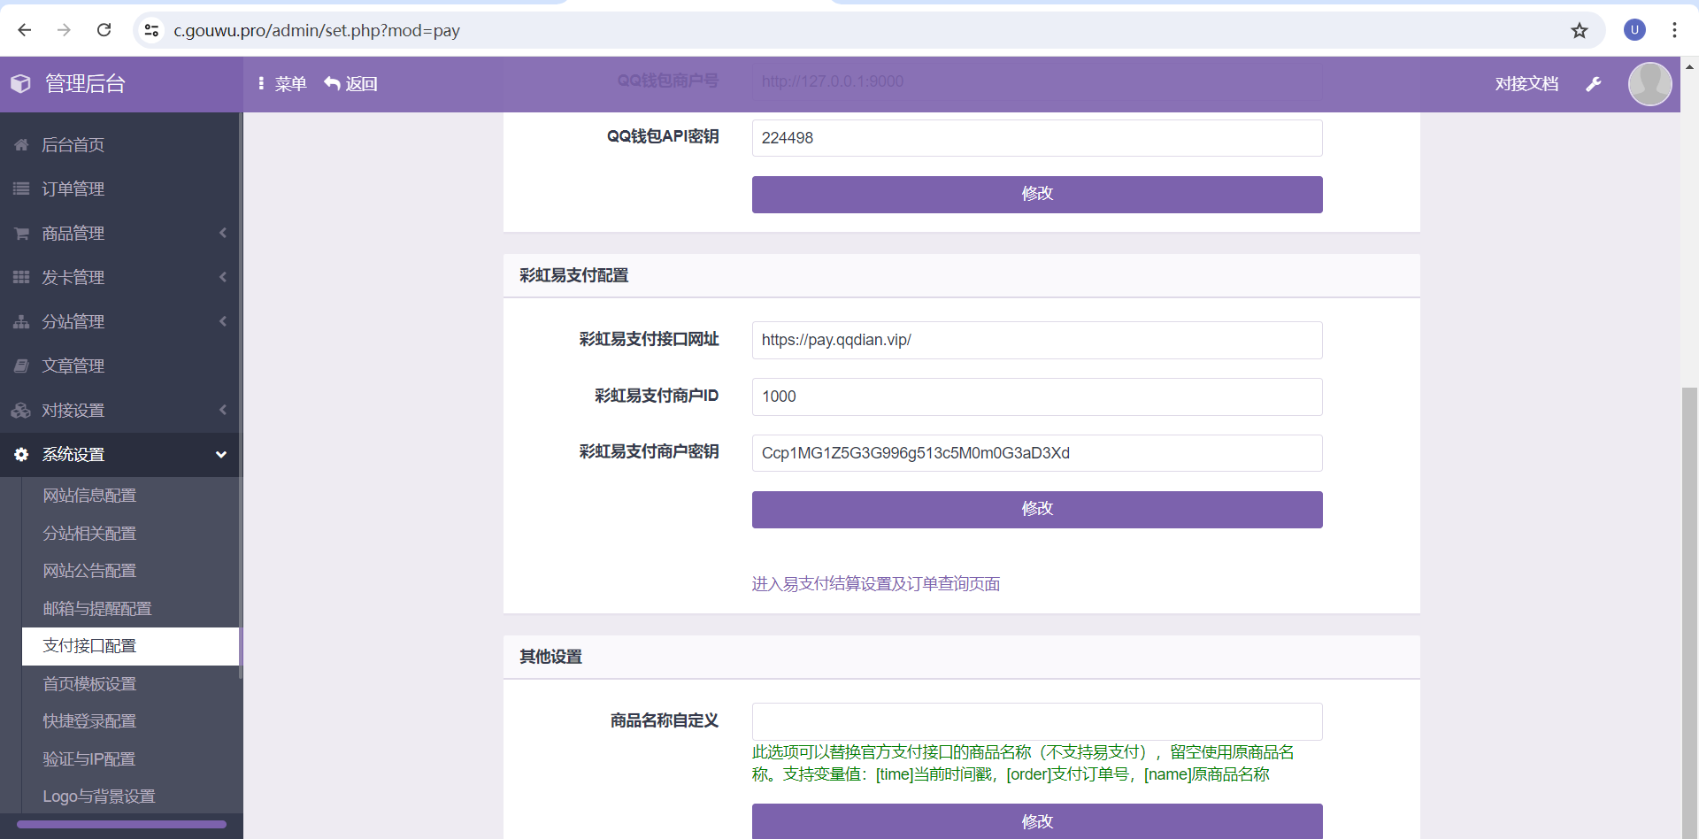Open the wrench tool icon in header

click(1594, 84)
